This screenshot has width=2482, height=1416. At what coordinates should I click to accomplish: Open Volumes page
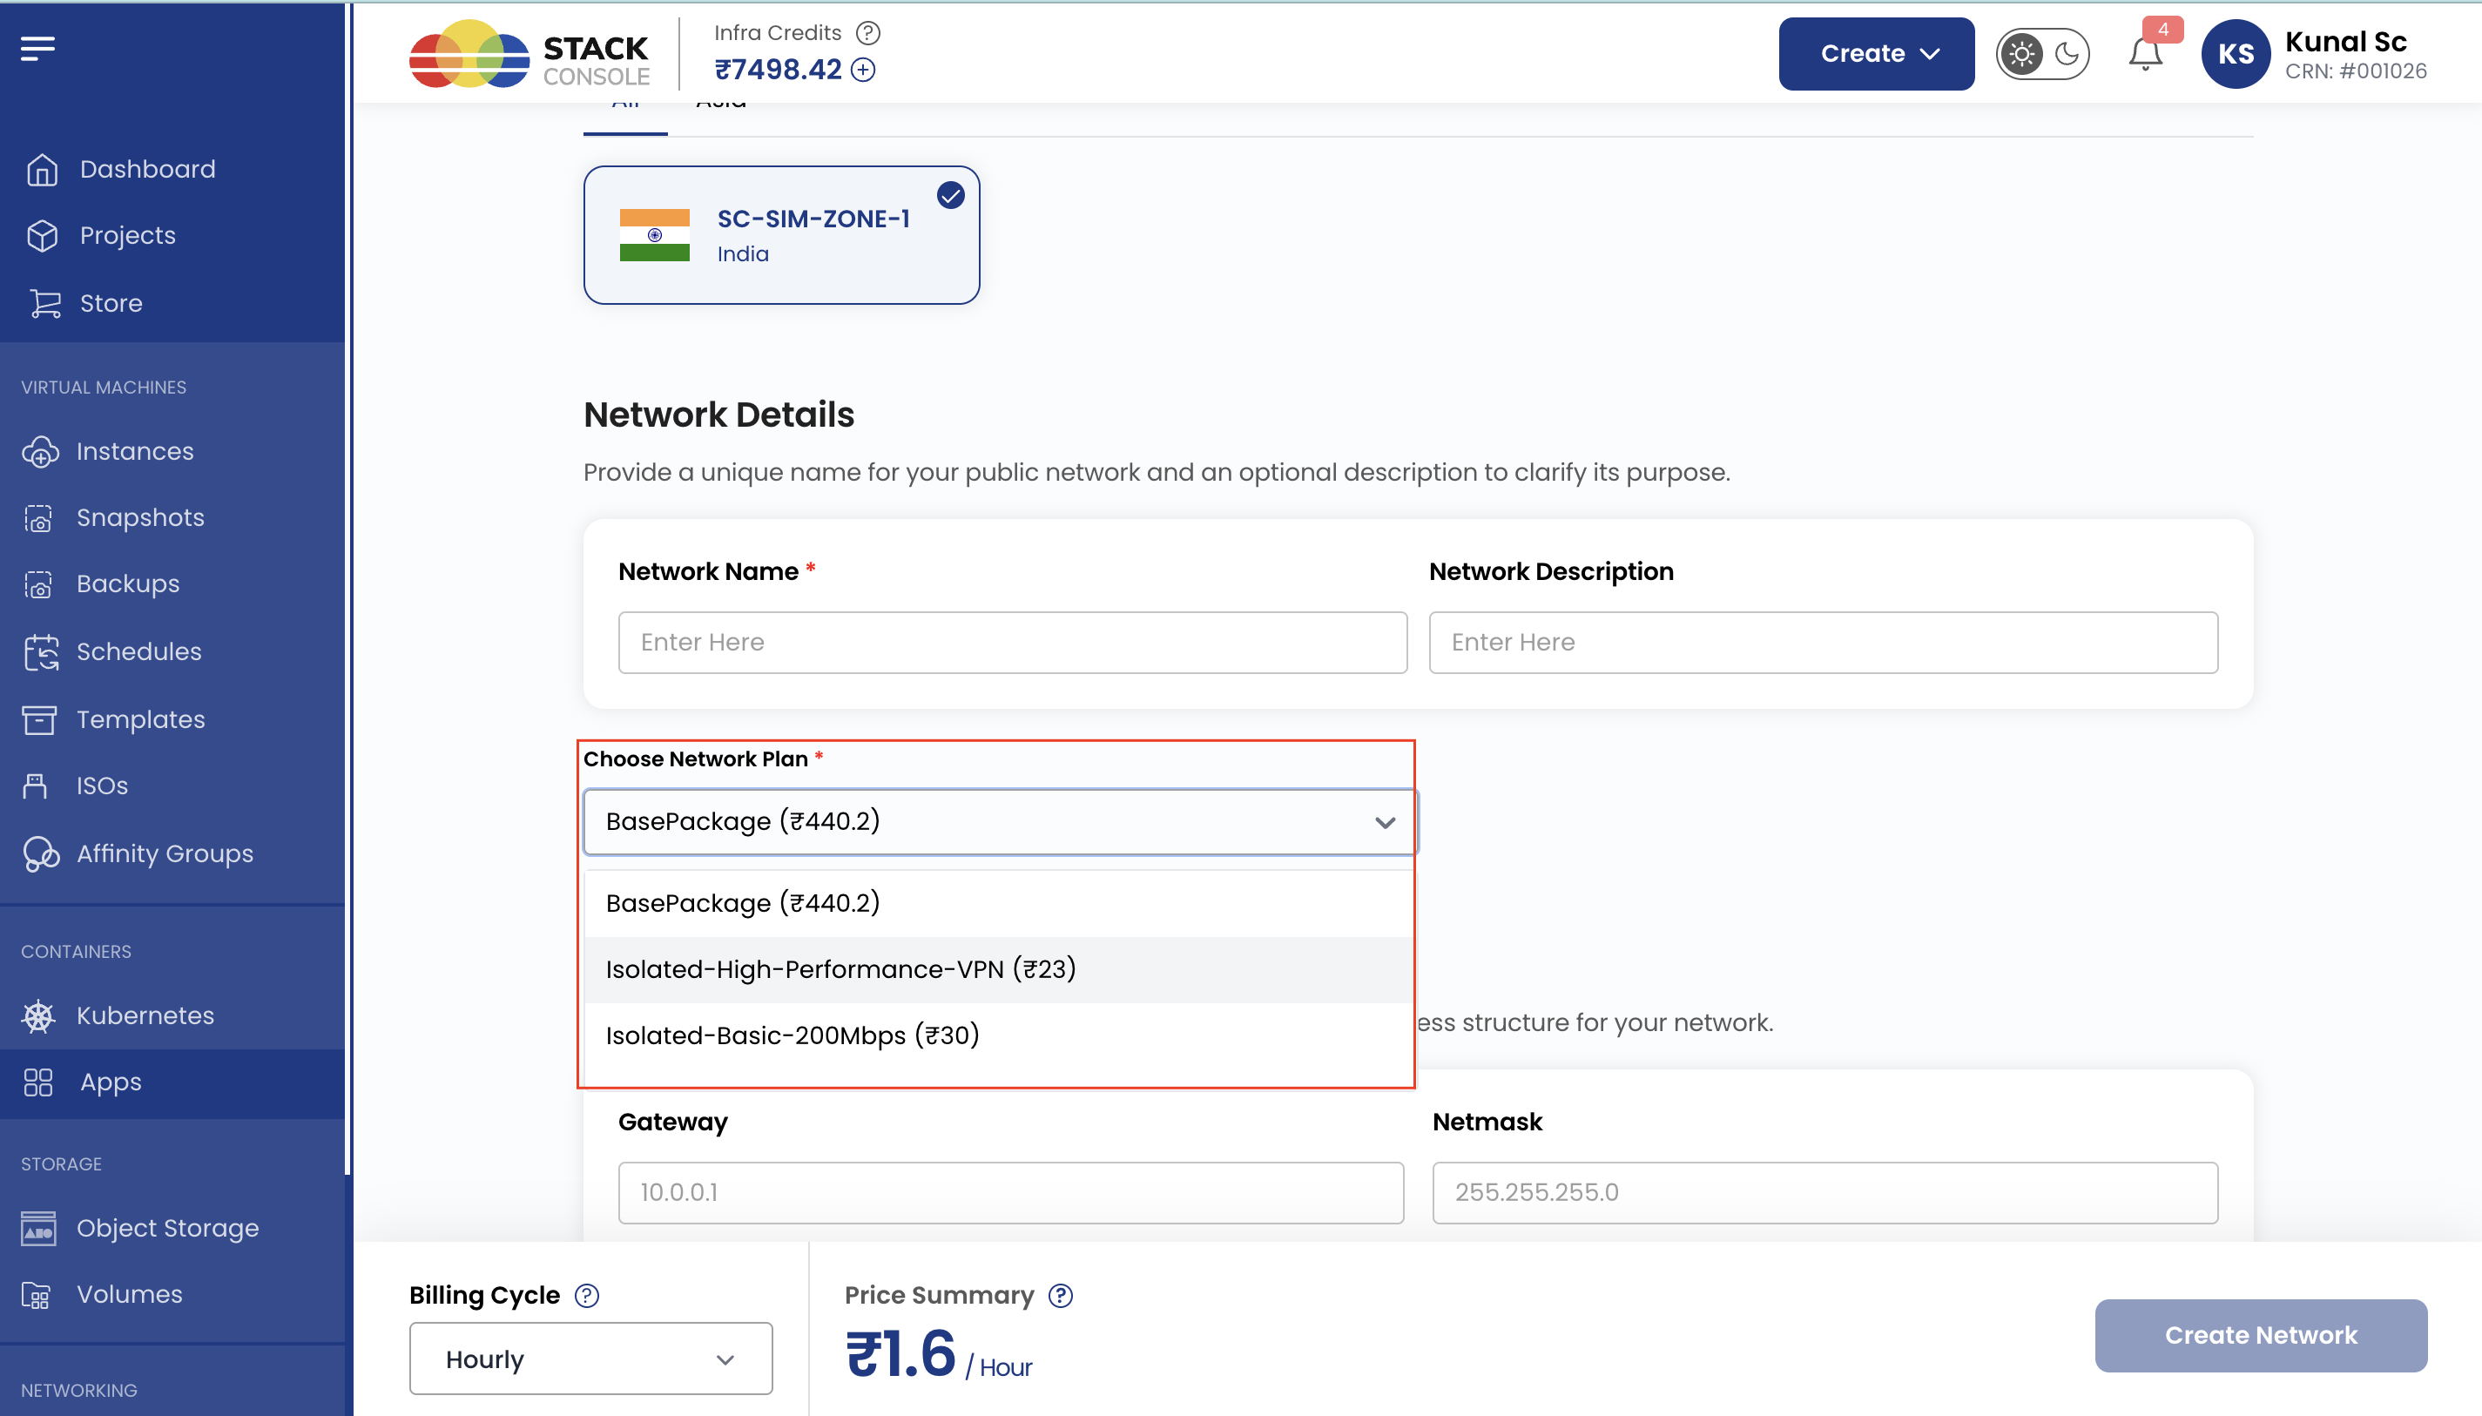[x=130, y=1294]
